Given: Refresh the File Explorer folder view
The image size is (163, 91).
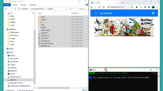Looking at the screenshot, I should coord(71,9).
